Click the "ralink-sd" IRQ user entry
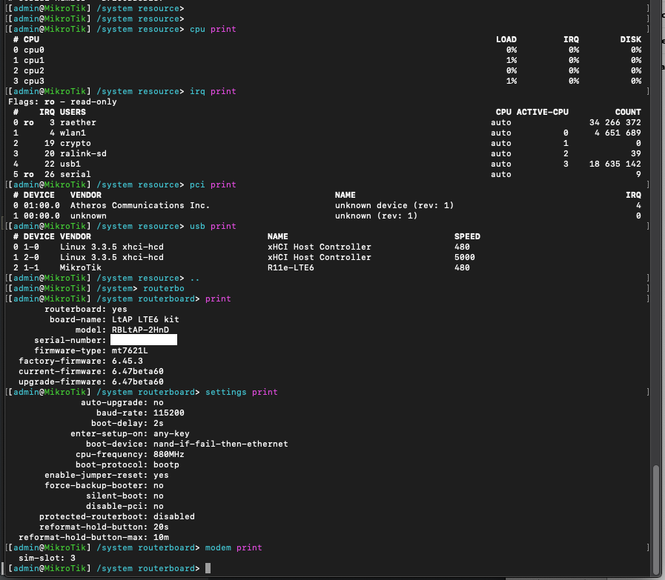 pyautogui.click(x=83, y=154)
